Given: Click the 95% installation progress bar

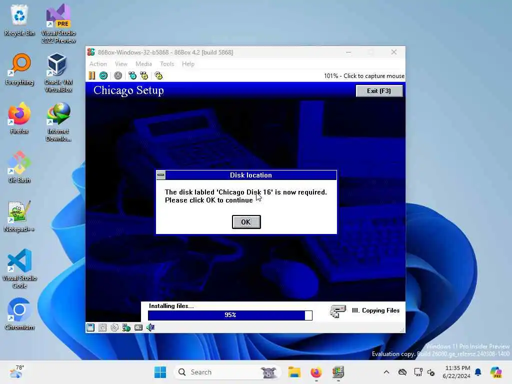Looking at the screenshot, I should (230, 315).
